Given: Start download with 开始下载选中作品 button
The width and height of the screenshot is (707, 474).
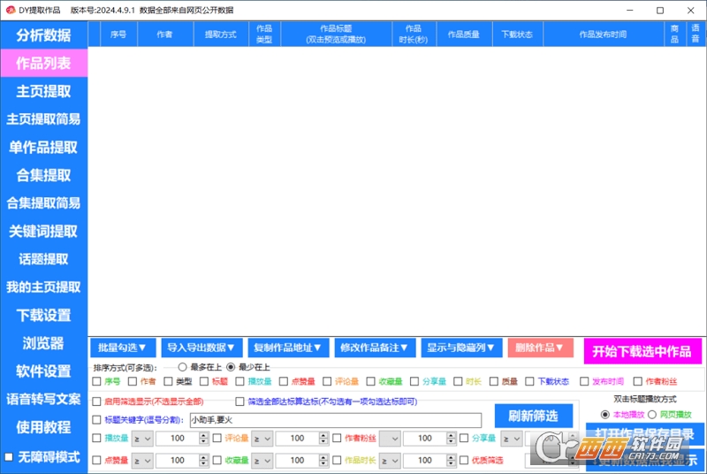Looking at the screenshot, I should pos(642,351).
